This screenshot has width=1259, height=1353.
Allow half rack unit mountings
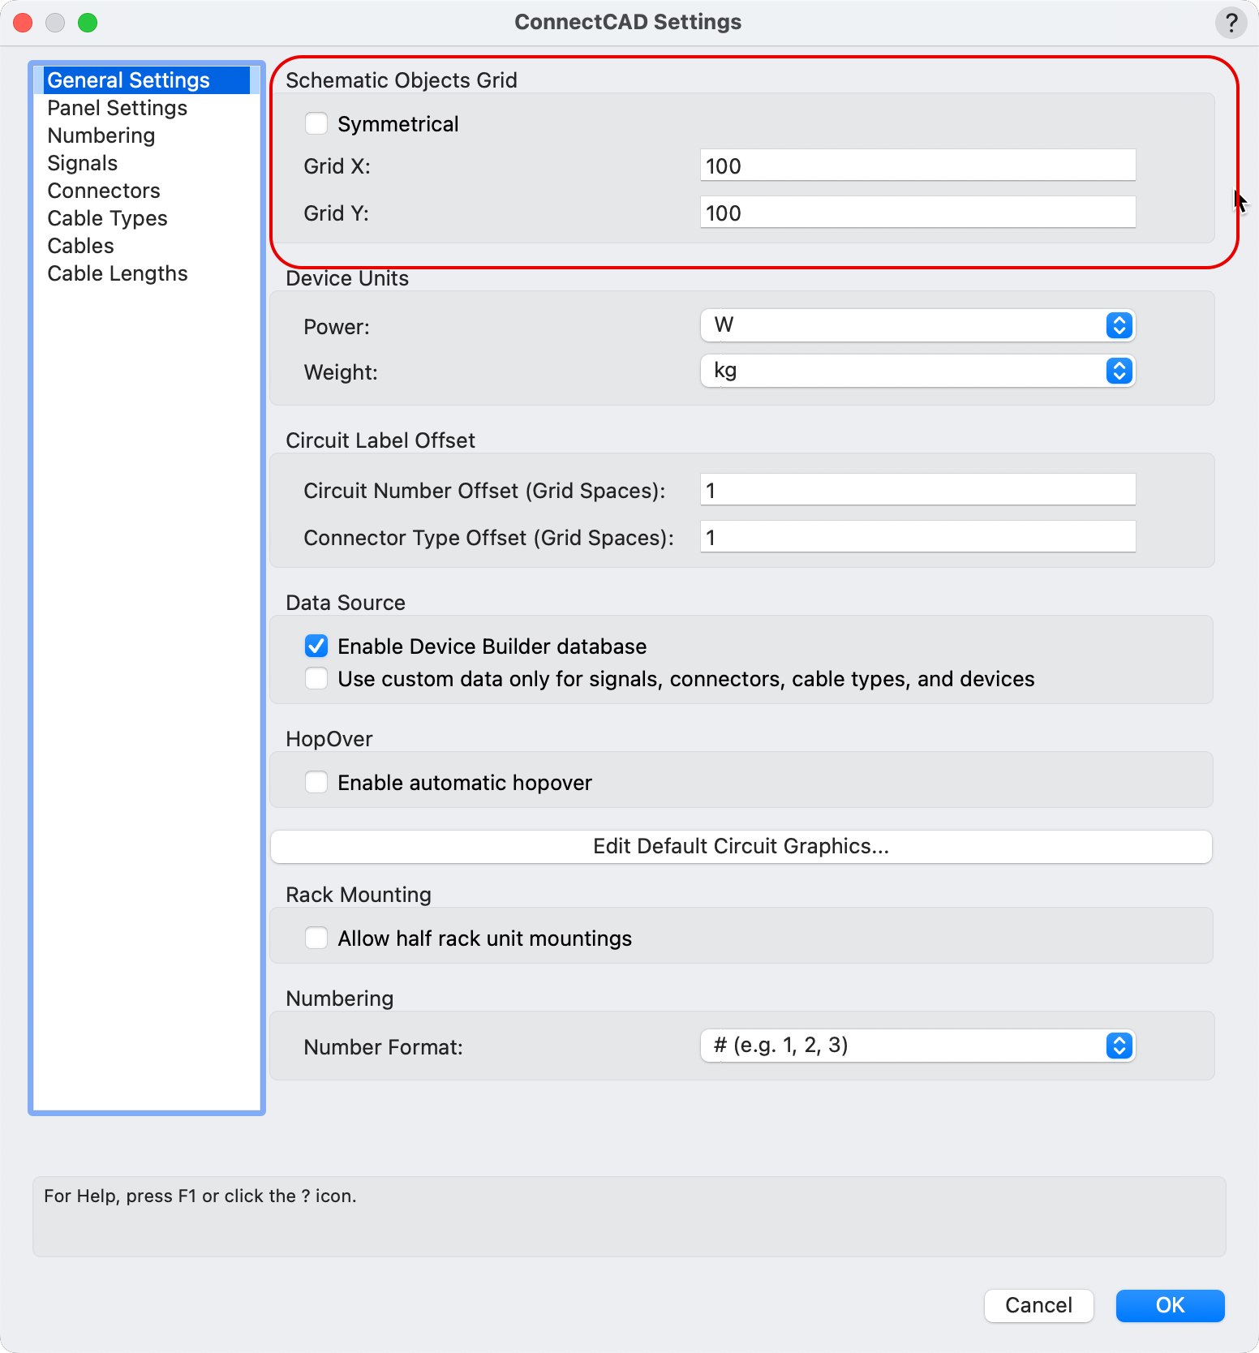(x=316, y=939)
